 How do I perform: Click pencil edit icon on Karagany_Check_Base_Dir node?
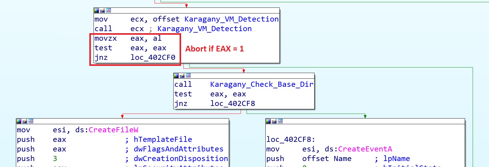182,76
